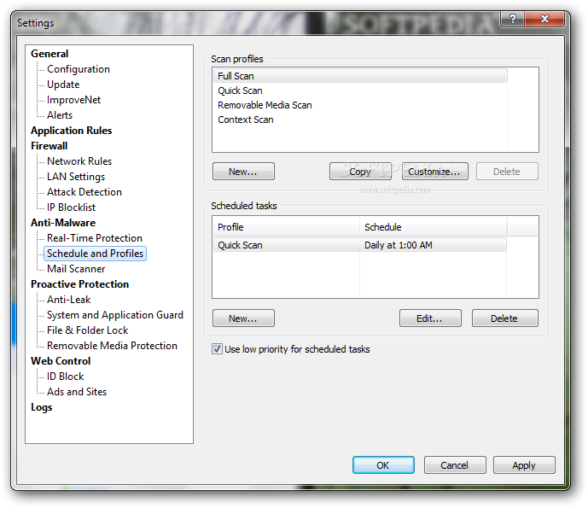Confirm settings with OK
The image size is (588, 508).
tap(383, 465)
